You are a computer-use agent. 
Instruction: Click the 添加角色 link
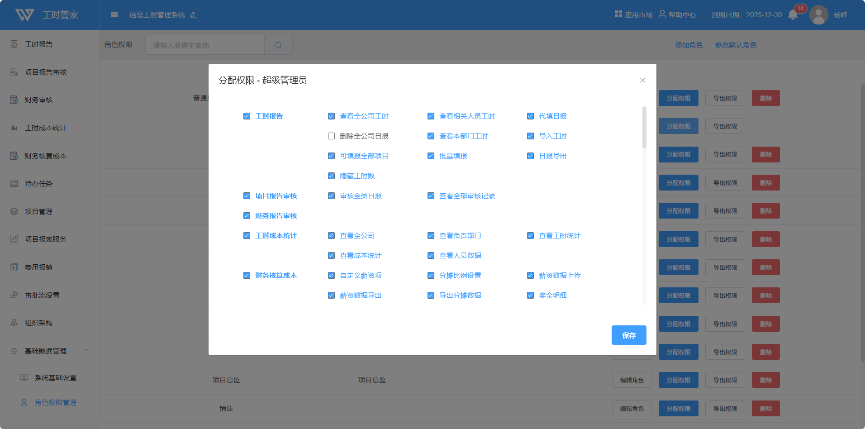[x=689, y=45]
